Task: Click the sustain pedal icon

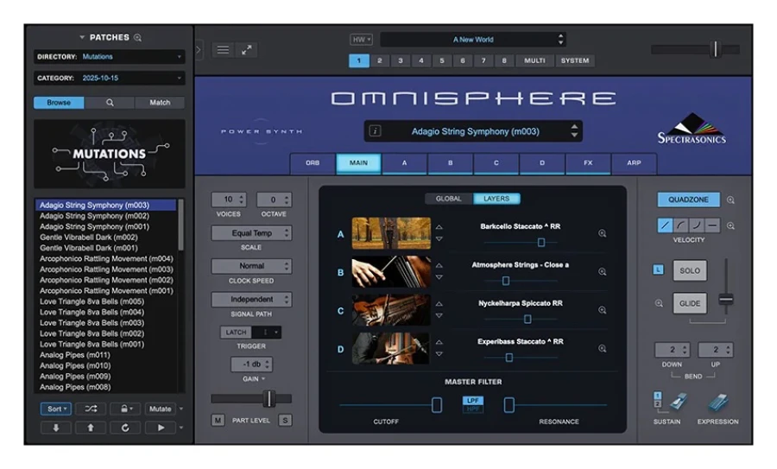Action: [x=679, y=402]
